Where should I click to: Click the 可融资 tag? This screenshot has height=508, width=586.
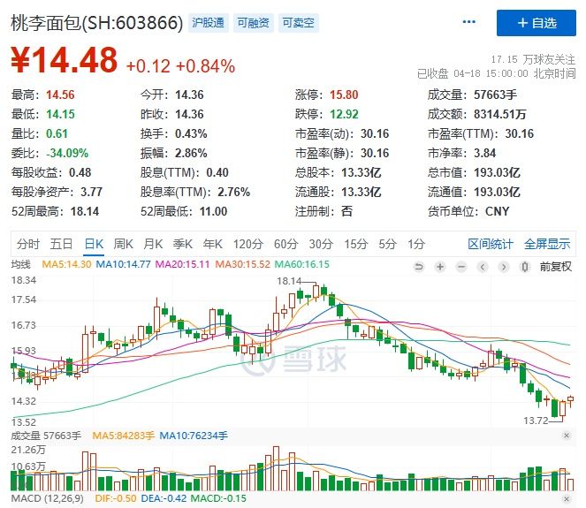pyautogui.click(x=254, y=23)
